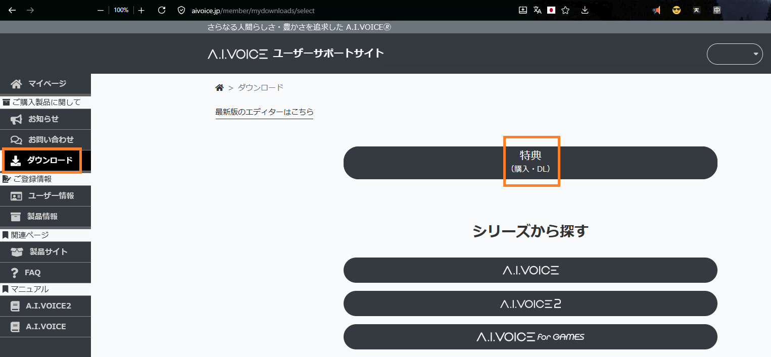Click the breadcrumb home icon
Image resolution: width=771 pixels, height=357 pixels.
[219, 88]
